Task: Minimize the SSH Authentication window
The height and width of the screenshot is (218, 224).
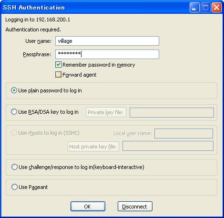Action: (194, 8)
